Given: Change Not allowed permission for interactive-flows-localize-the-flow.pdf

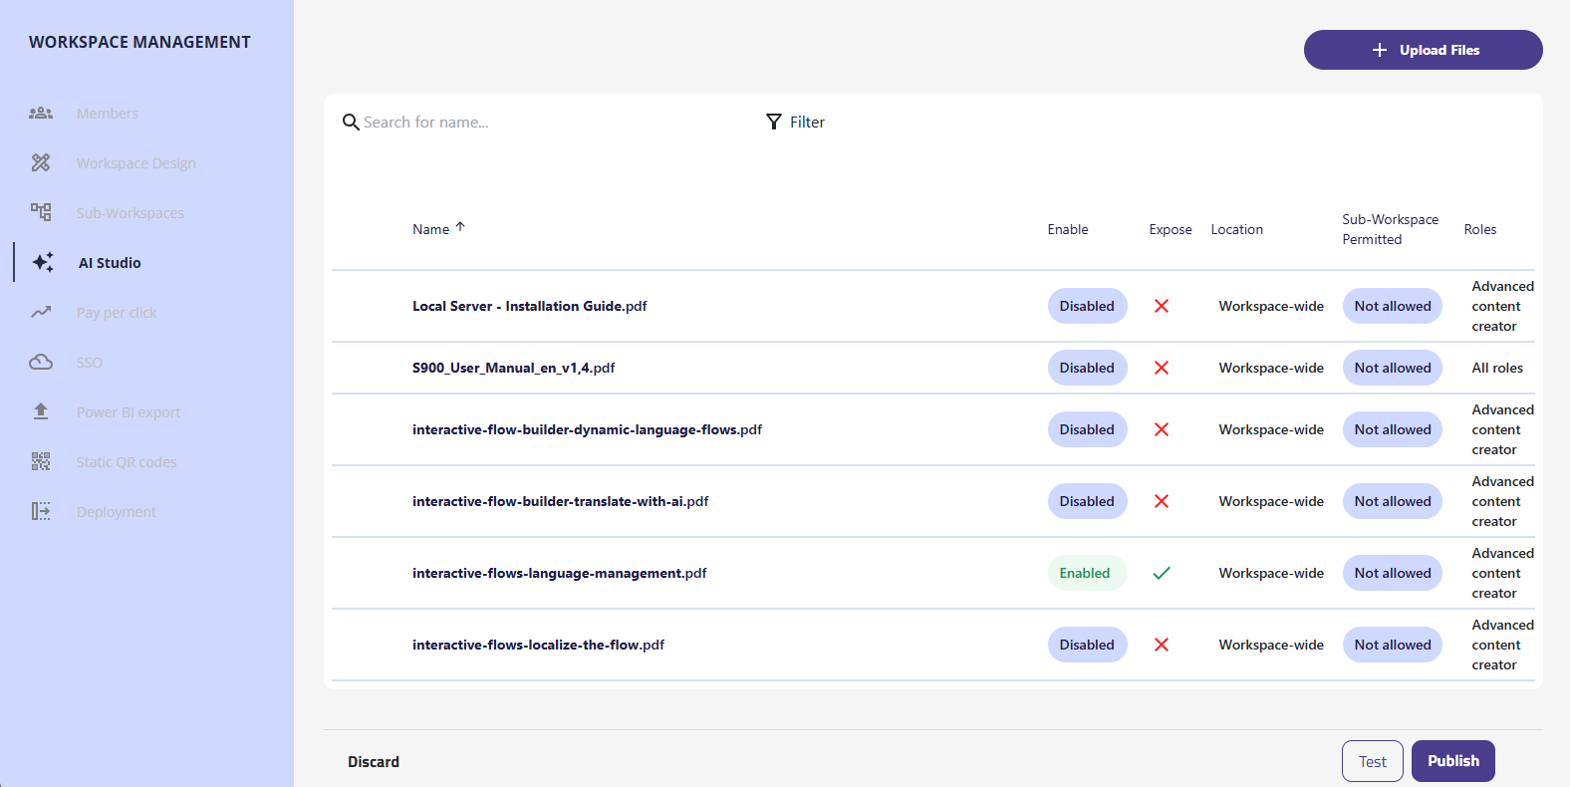Looking at the screenshot, I should (1392, 645).
